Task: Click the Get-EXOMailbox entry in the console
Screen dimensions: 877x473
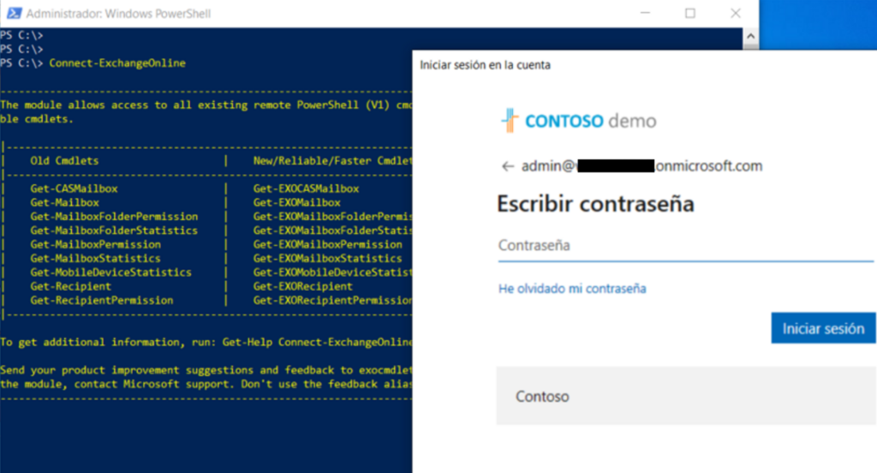Action: tap(296, 202)
